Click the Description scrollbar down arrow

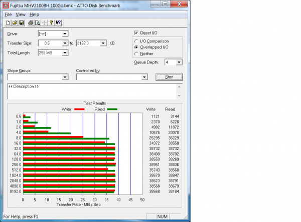coord(179,96)
